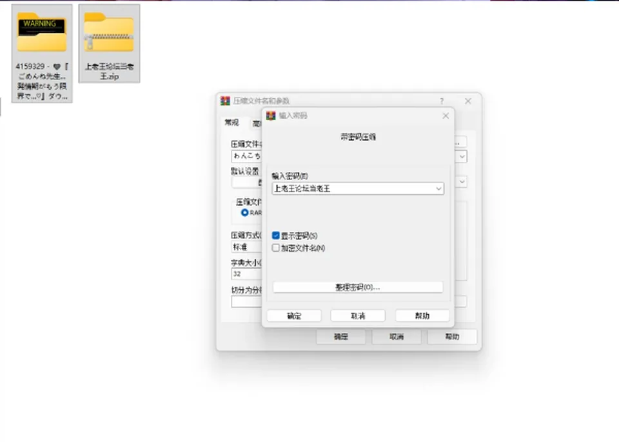This screenshot has height=442, width=619.
Task: Select the RAR format radio button
Action: [245, 212]
